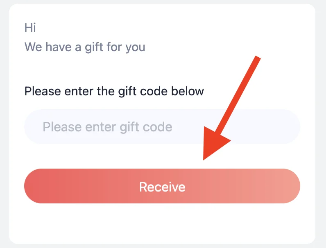This screenshot has width=326, height=248.
Task: Click the gray strip above the white card
Action: point(162,2)
